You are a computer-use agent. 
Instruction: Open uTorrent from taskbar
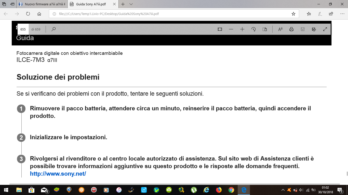tap(194, 190)
